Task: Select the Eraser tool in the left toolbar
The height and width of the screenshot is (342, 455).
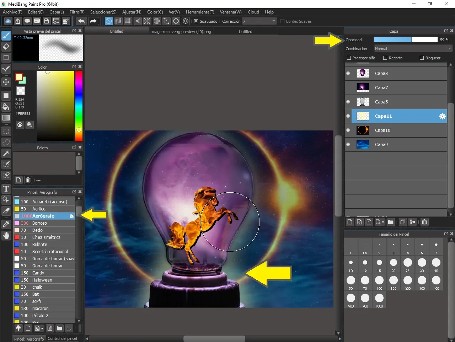Action: (x=6, y=47)
